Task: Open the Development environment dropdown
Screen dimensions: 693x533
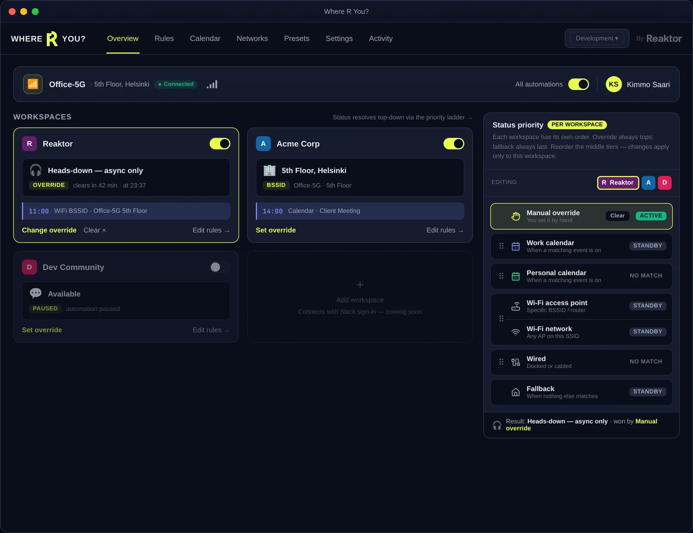Action: click(597, 39)
